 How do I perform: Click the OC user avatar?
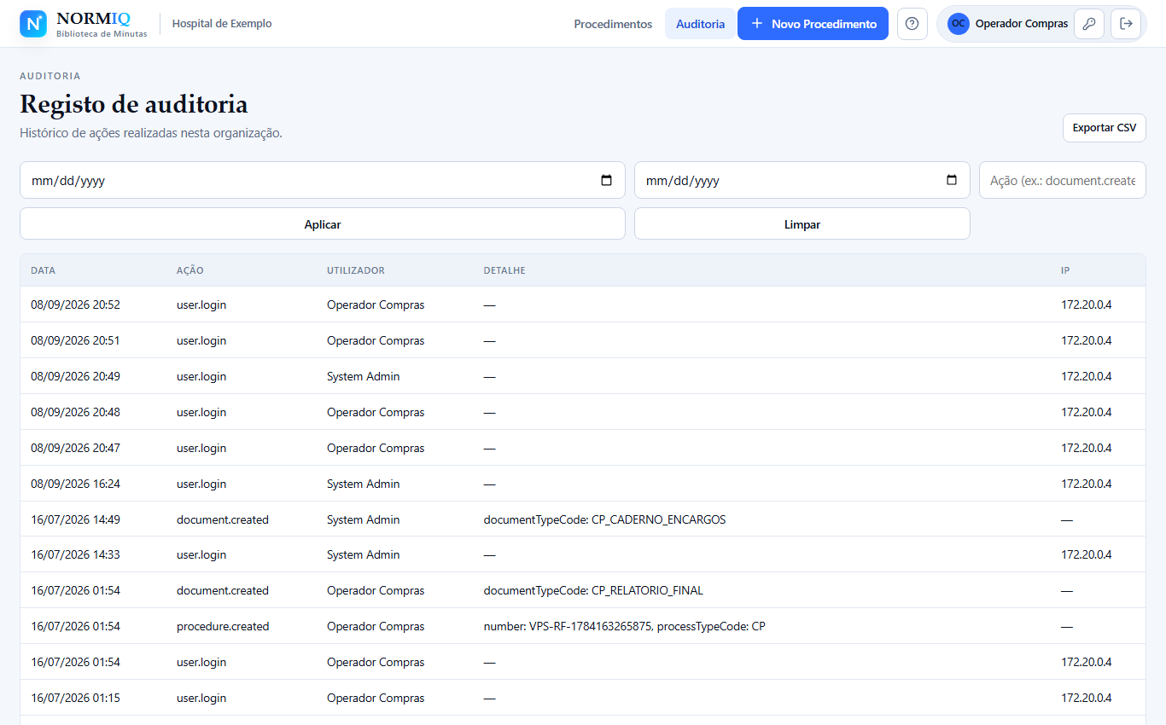pos(959,24)
